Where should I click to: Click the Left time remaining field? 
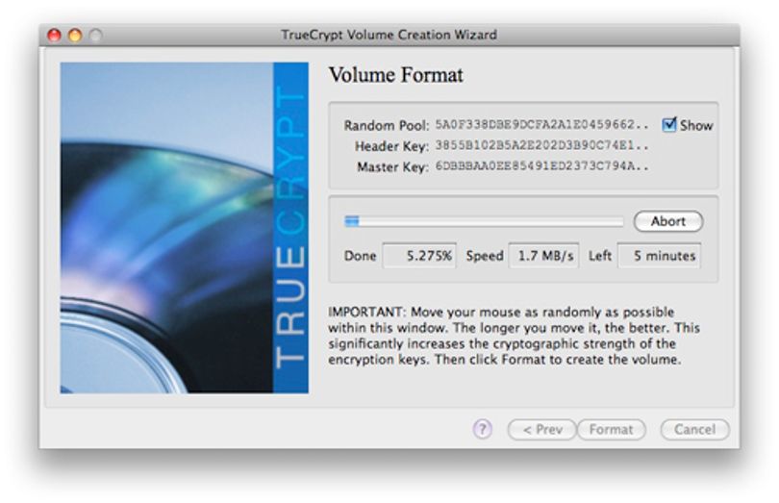tap(660, 256)
